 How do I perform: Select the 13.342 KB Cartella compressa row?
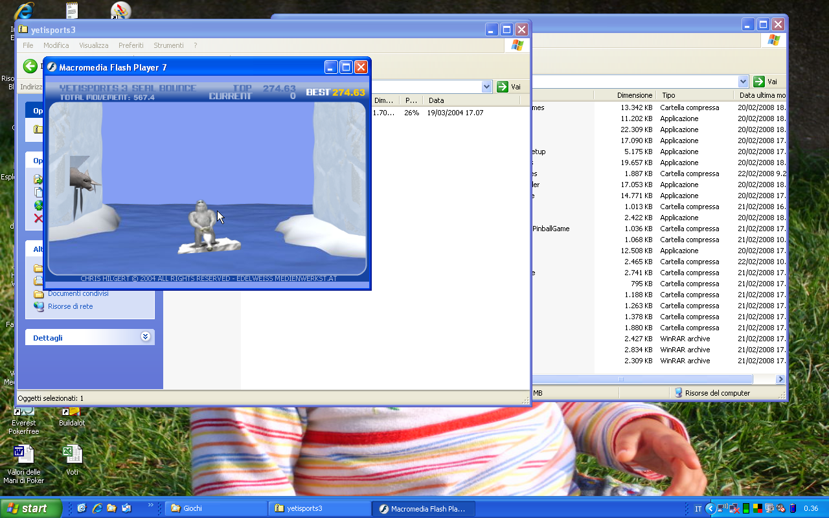[658, 107]
